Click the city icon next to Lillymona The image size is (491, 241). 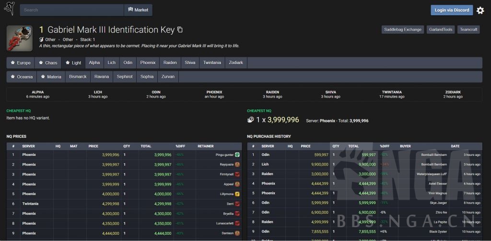coord(237,194)
